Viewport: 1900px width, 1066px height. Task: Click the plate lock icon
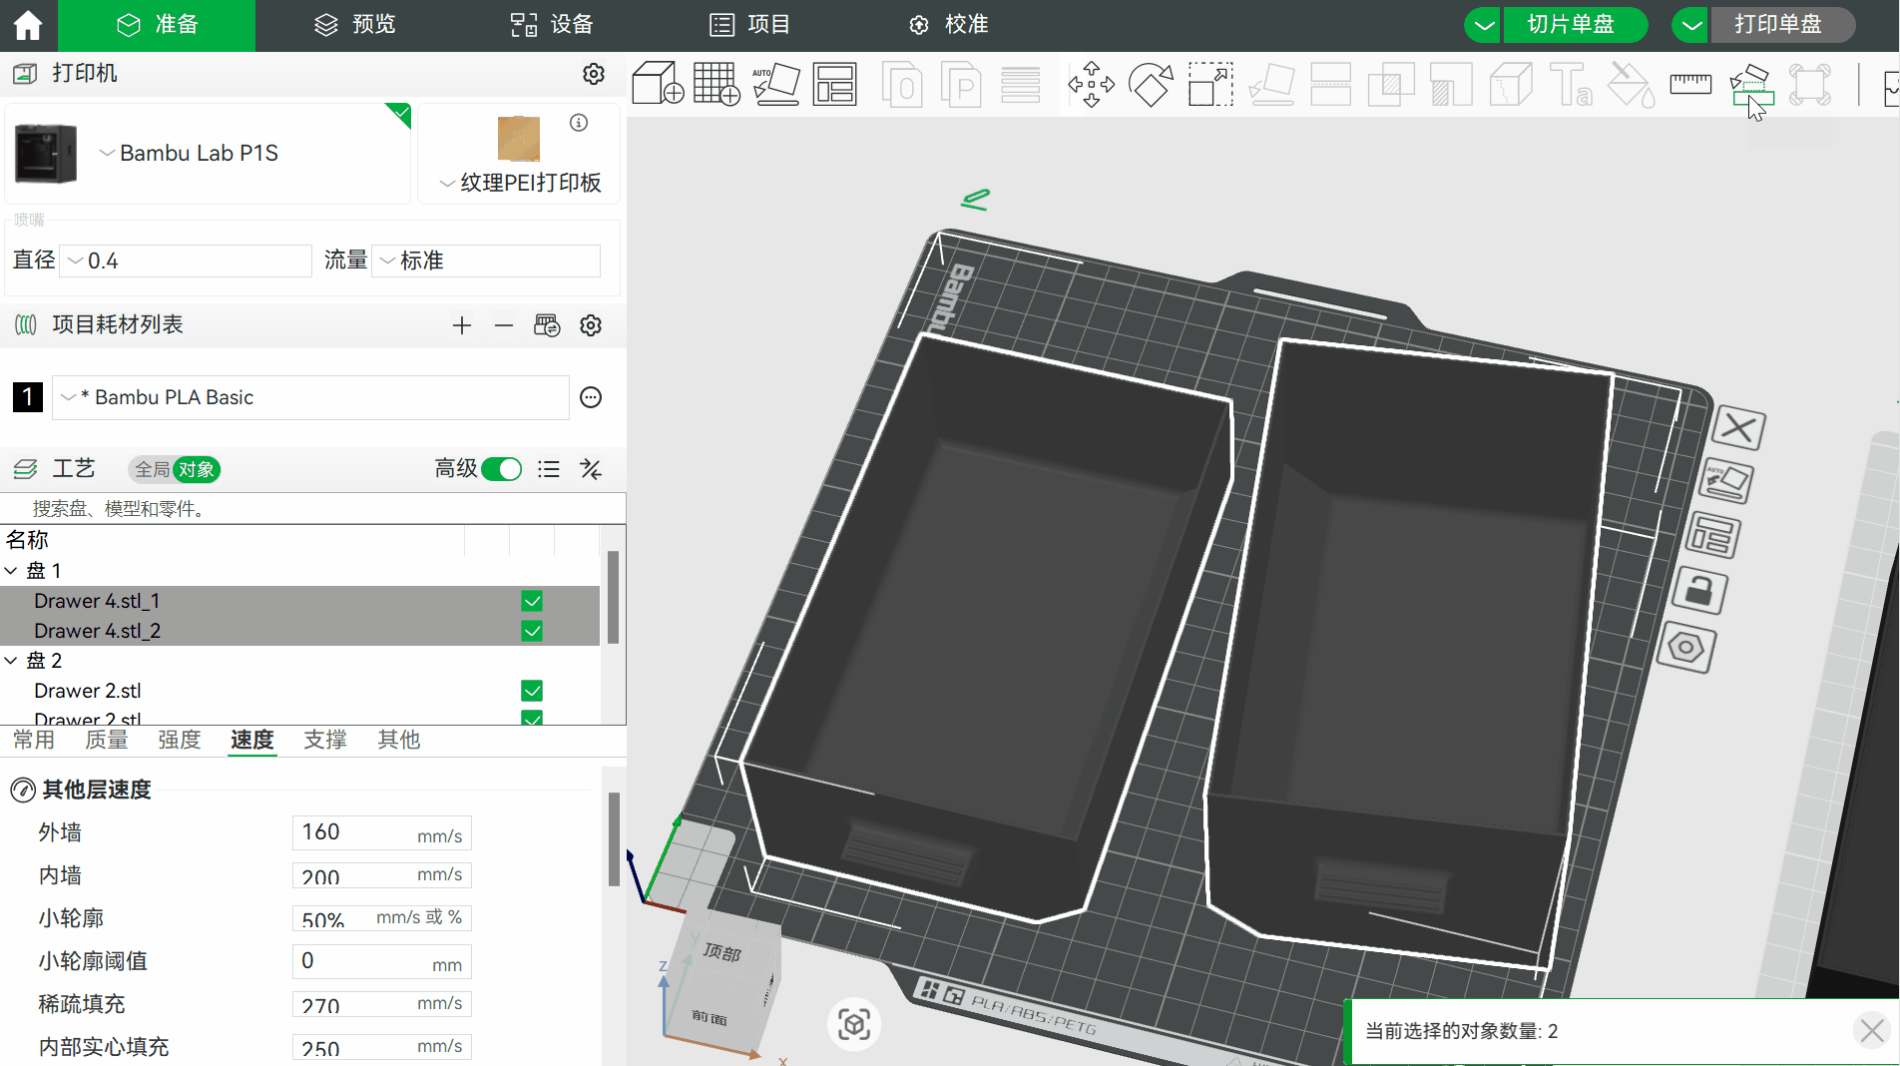(x=1698, y=591)
